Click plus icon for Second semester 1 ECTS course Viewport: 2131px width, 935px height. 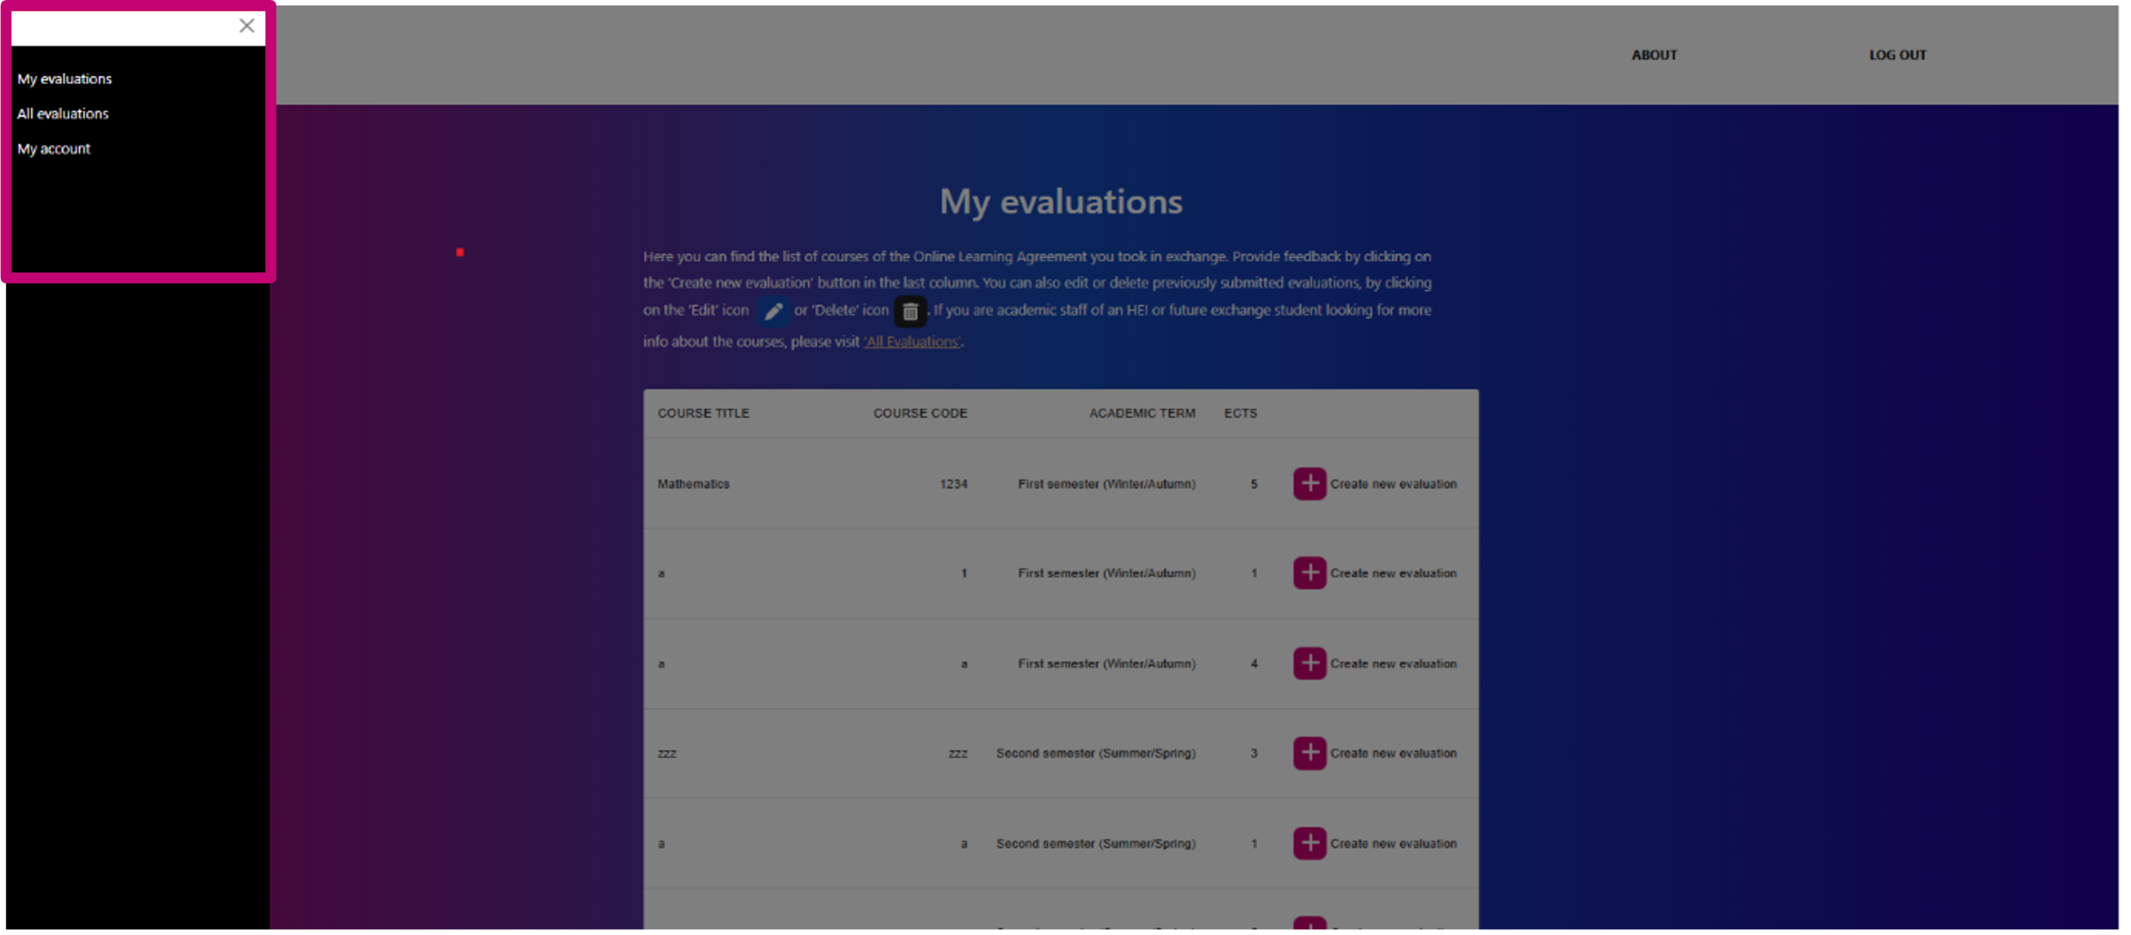click(1310, 843)
